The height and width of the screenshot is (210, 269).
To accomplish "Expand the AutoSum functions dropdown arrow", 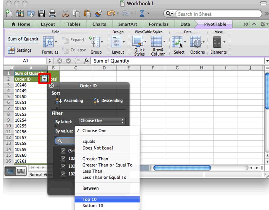I will [x=148, y=13].
